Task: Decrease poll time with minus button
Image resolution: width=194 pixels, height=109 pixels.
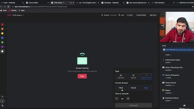Action: click(x=116, y=98)
